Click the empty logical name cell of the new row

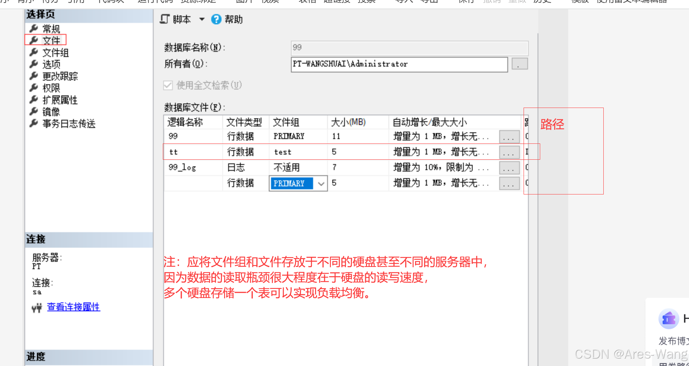tap(193, 183)
